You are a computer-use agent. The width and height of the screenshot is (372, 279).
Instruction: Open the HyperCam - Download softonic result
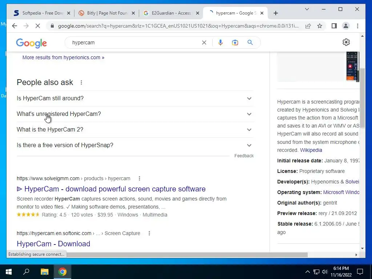(x=53, y=244)
